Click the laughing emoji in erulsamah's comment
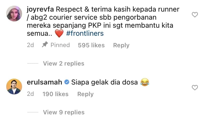This screenshot has height=120, width=209. 145,82
